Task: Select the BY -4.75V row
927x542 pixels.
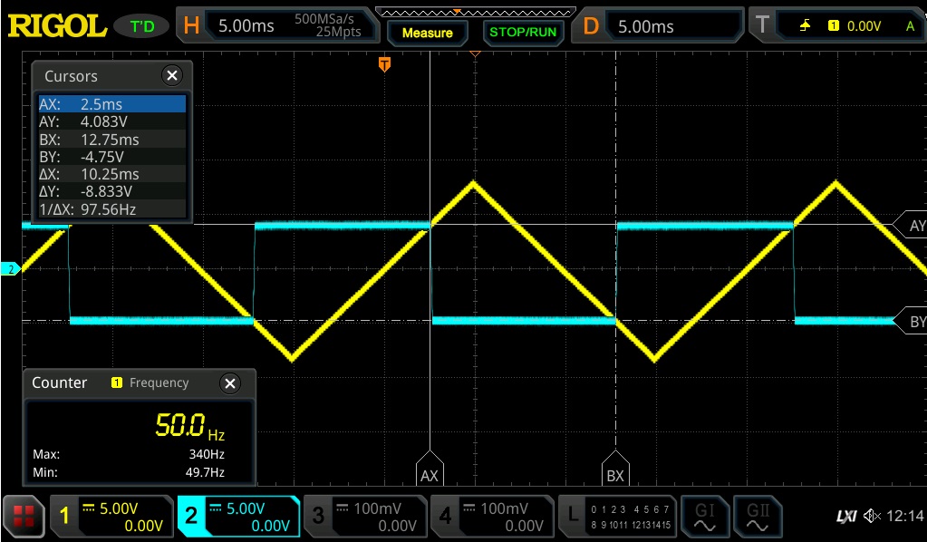Action: point(112,157)
